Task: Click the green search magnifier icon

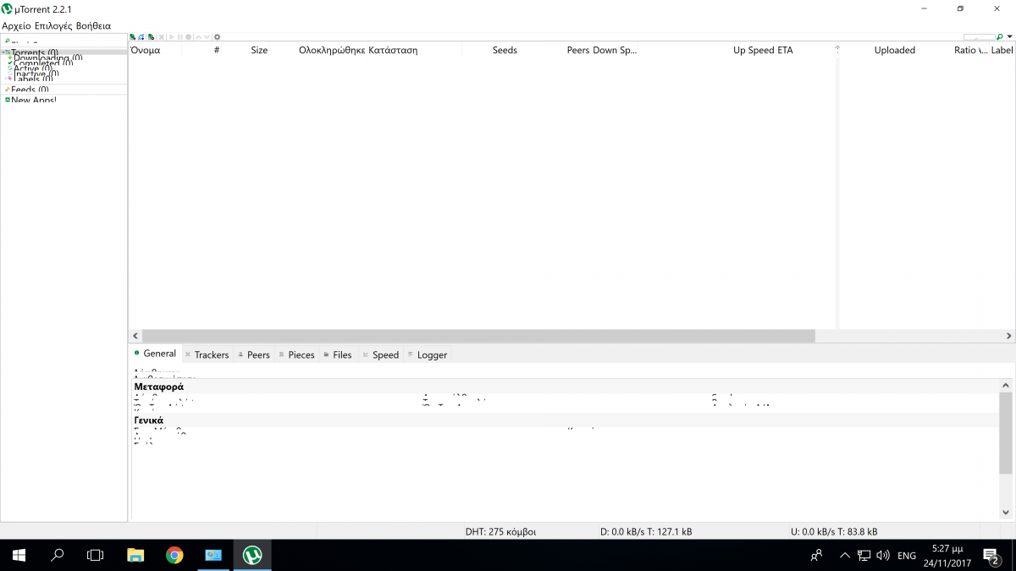Action: tap(1000, 36)
